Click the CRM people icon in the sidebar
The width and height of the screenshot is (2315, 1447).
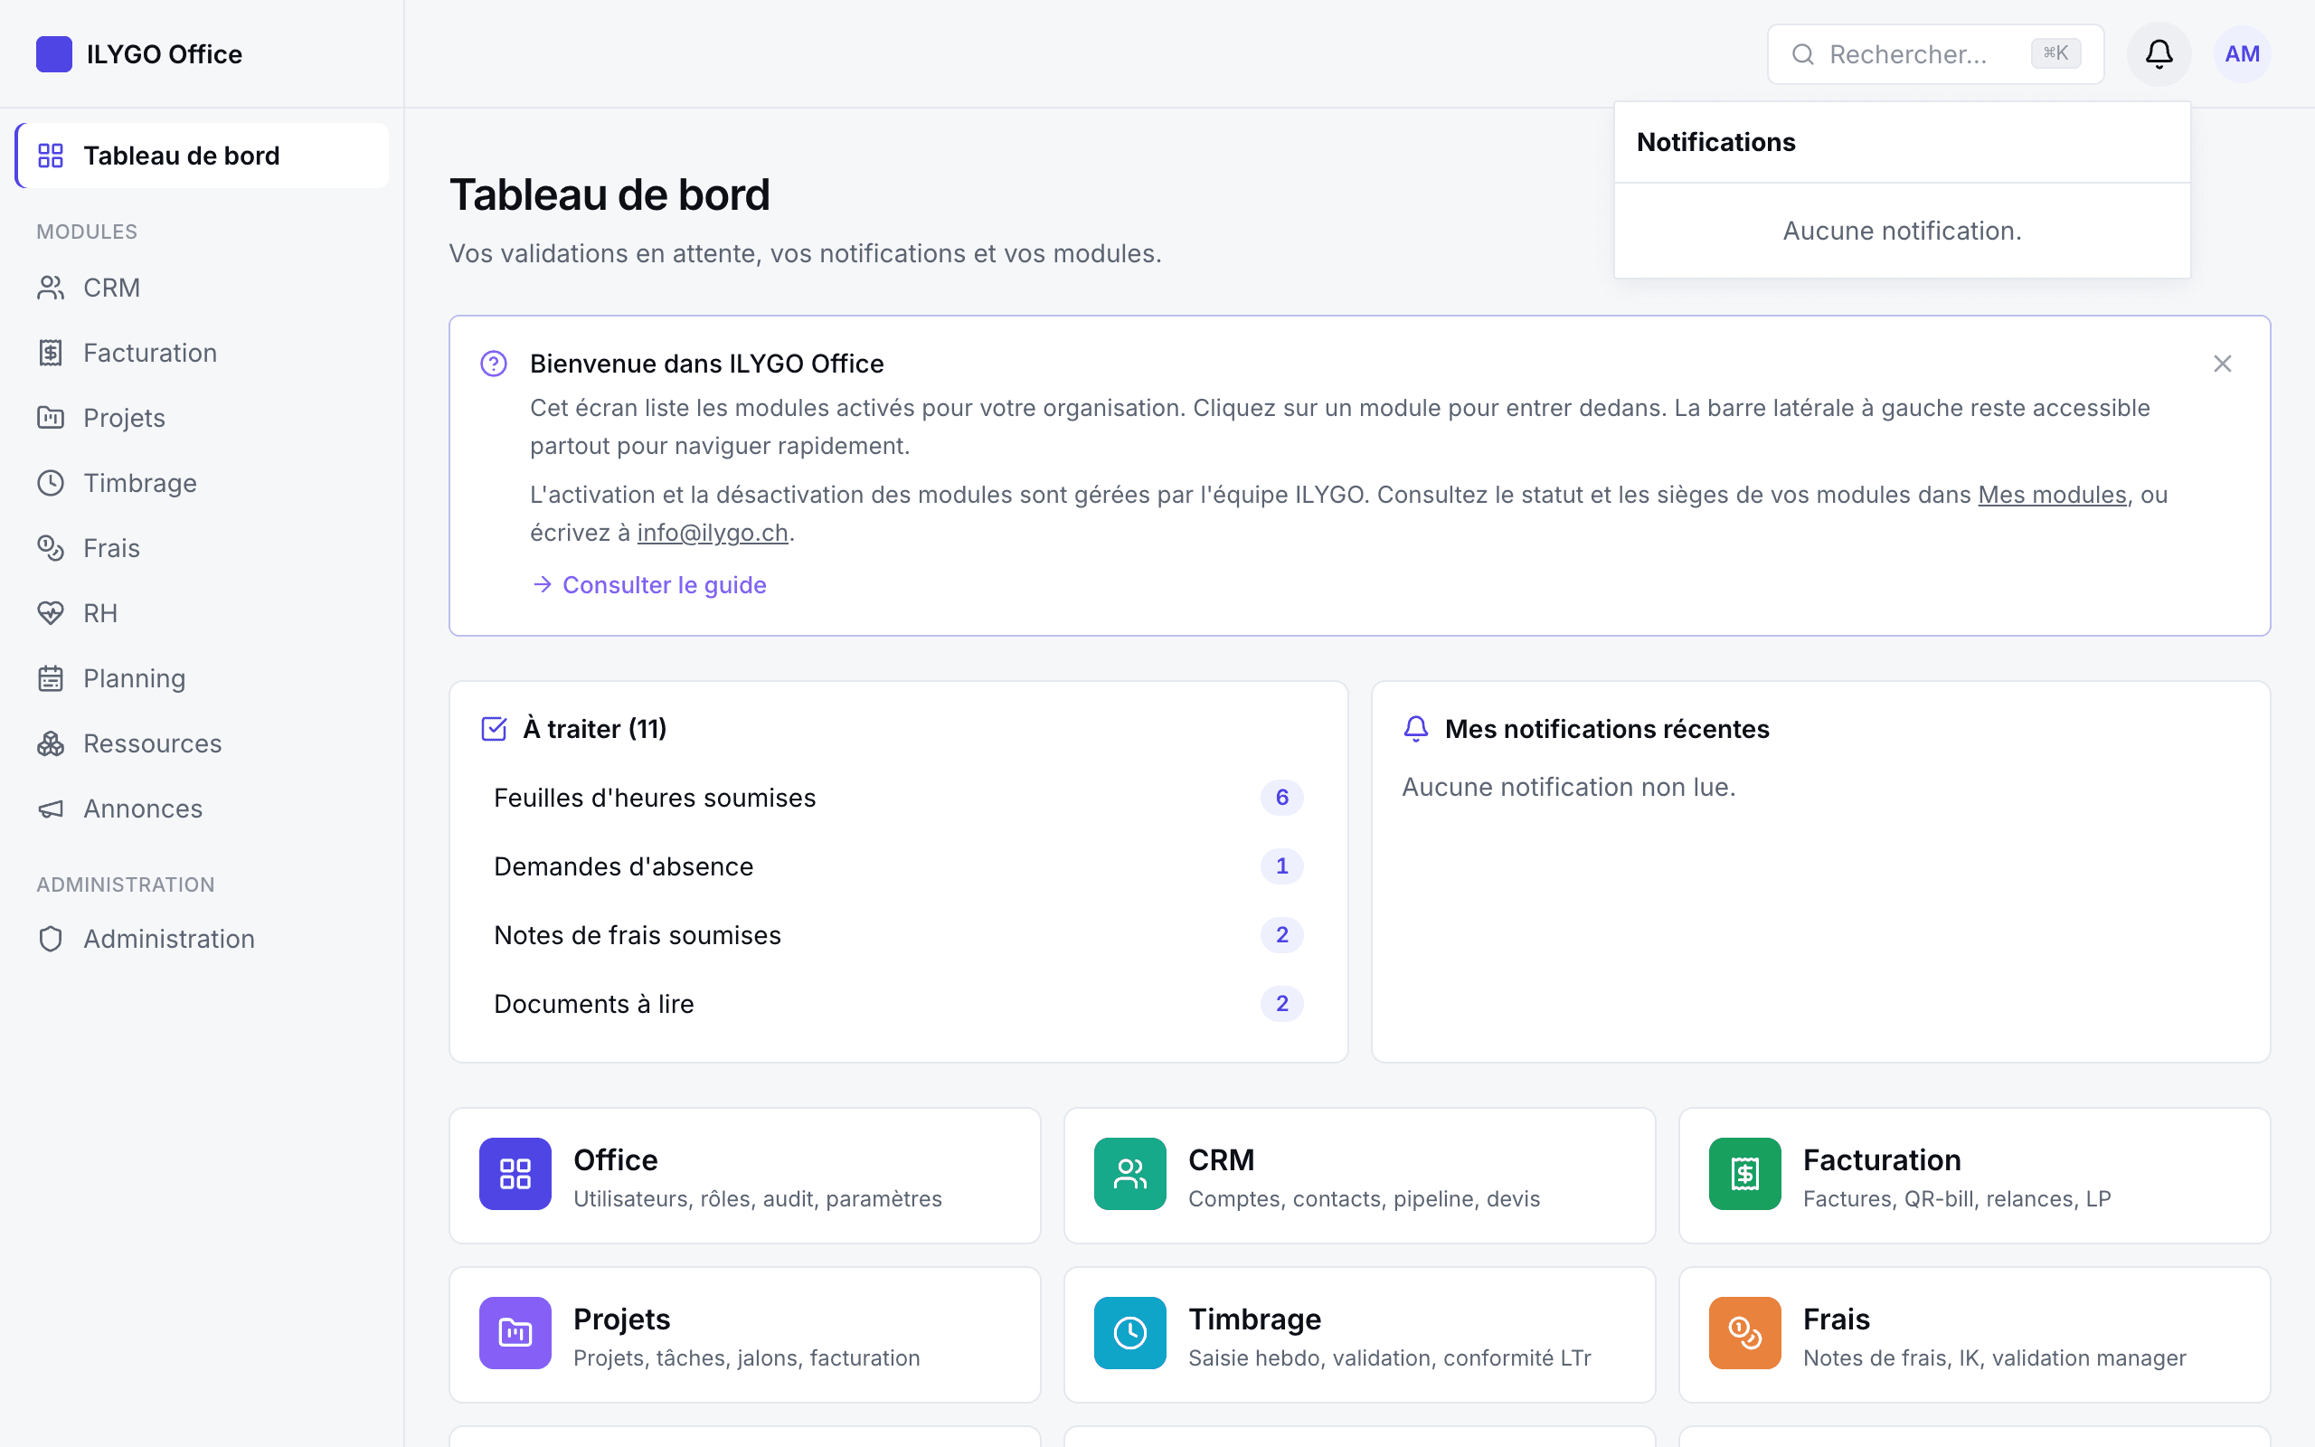[51, 288]
